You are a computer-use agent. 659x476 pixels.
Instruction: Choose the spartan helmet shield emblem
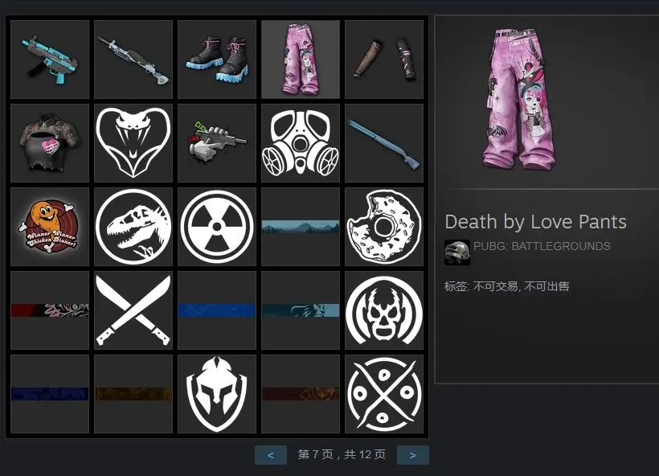(x=217, y=394)
